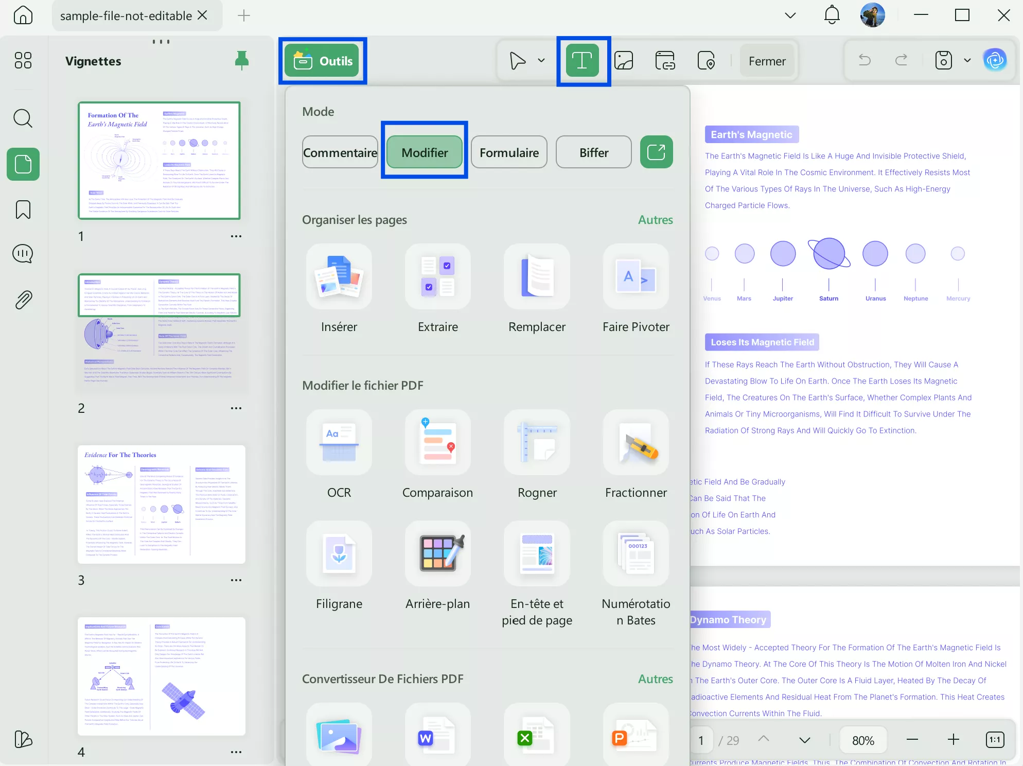
Task: Click the OCR tool icon
Action: click(339, 442)
